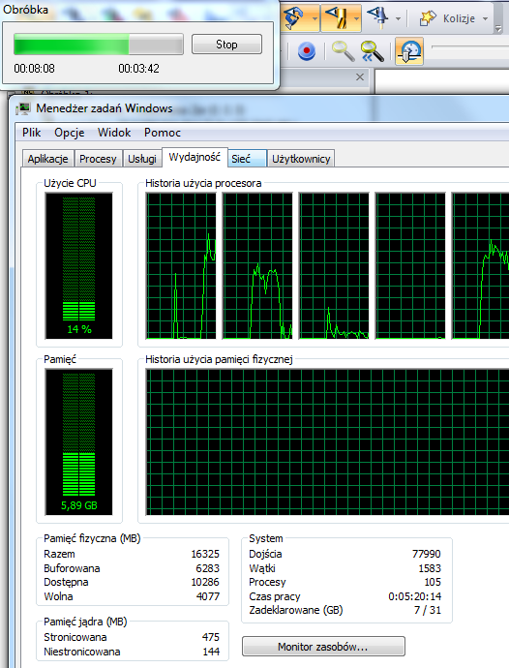The width and height of the screenshot is (509, 668).
Task: Toggle the view tool (end mill) icon
Action: tap(337, 17)
